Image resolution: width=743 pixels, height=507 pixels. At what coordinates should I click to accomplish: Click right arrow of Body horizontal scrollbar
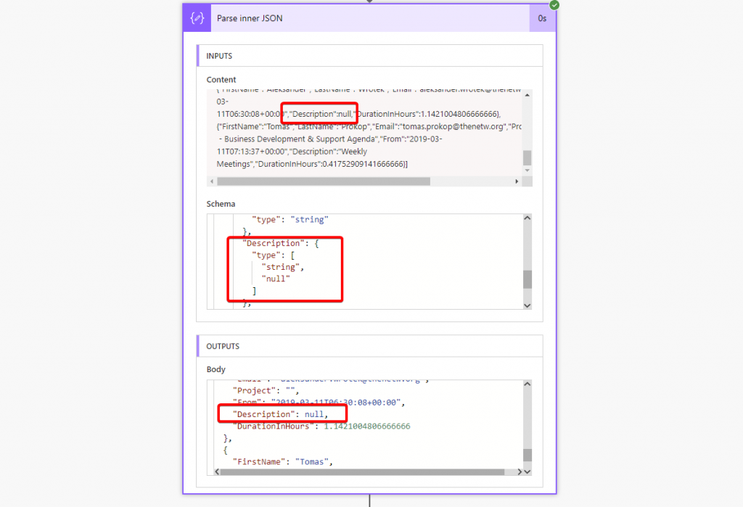[x=519, y=472]
